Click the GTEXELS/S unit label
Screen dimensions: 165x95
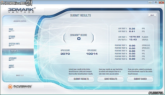point(146,45)
